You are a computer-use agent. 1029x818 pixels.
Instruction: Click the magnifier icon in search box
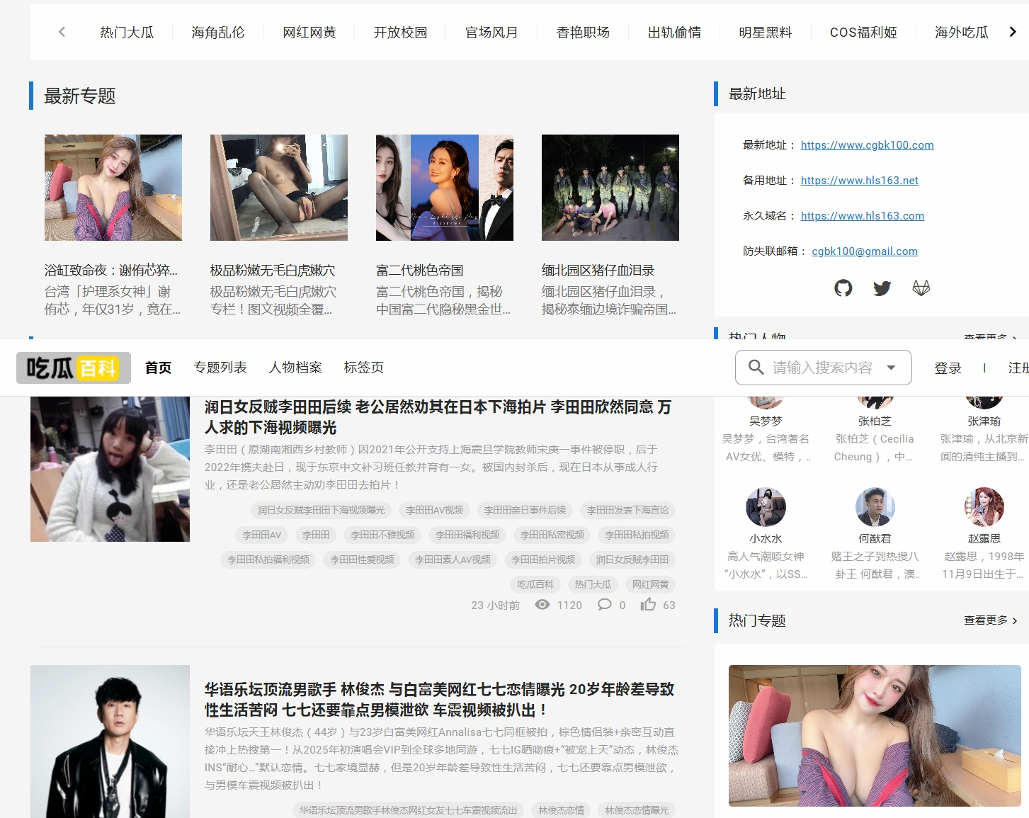[756, 368]
